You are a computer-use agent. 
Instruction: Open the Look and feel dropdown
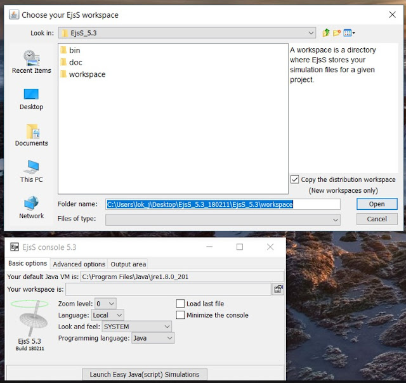click(x=137, y=327)
